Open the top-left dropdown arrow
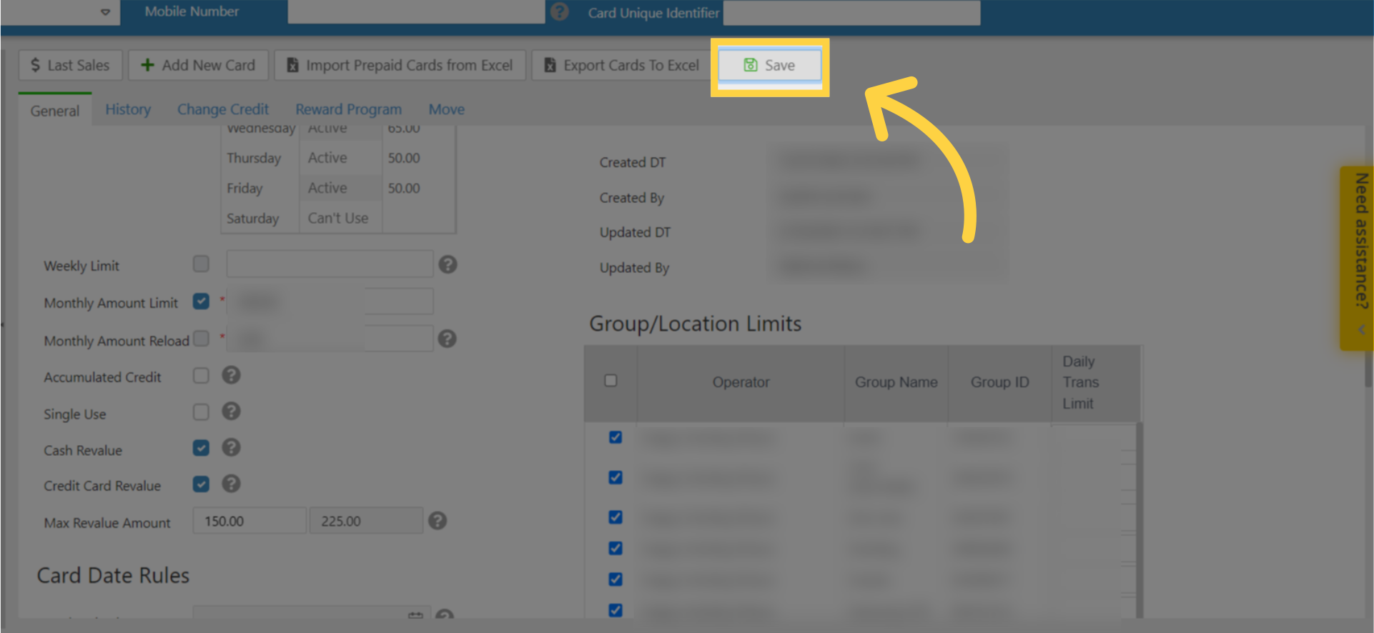The height and width of the screenshot is (633, 1374). (x=105, y=12)
